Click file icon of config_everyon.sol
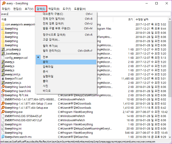 [3, 58]
